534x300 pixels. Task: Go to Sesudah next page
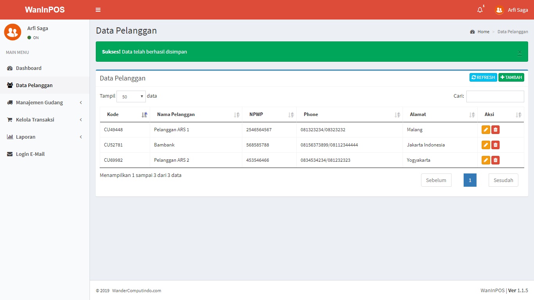pos(503,180)
